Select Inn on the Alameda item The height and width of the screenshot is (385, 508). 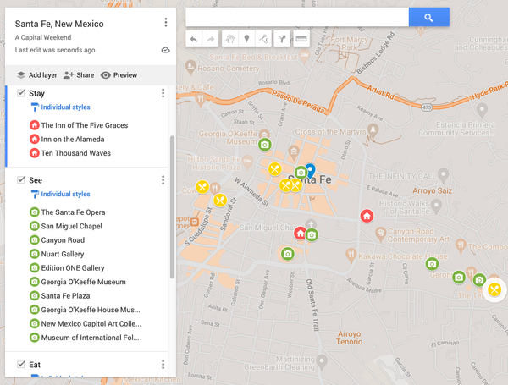[x=73, y=140]
